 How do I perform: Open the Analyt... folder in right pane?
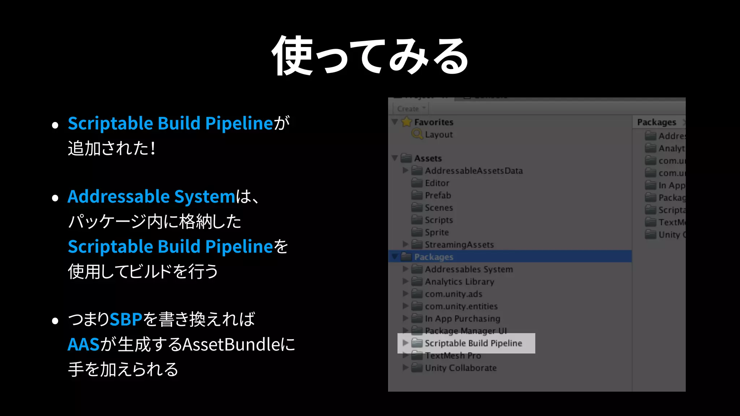click(x=665, y=148)
